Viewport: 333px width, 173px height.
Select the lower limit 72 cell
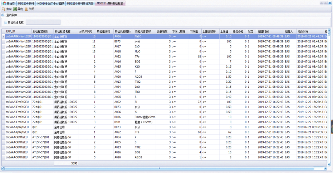pyautogui.click(x=195, y=102)
